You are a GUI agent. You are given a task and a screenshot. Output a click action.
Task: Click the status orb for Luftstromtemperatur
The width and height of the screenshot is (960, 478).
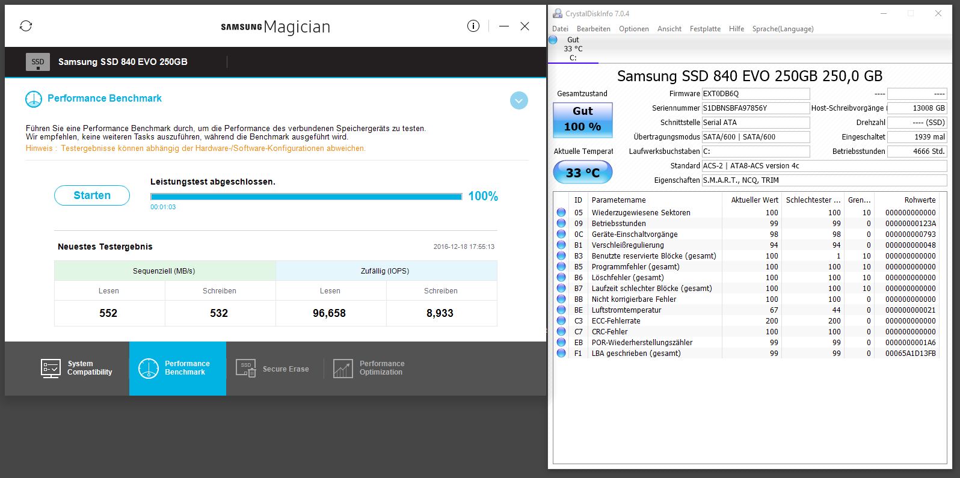coord(561,310)
